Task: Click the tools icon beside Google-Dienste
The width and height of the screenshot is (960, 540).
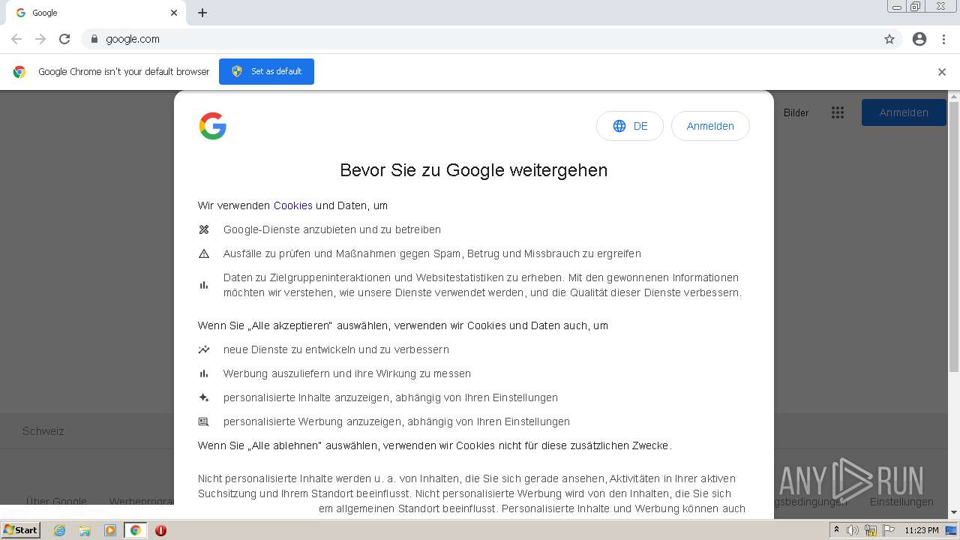Action: (204, 229)
